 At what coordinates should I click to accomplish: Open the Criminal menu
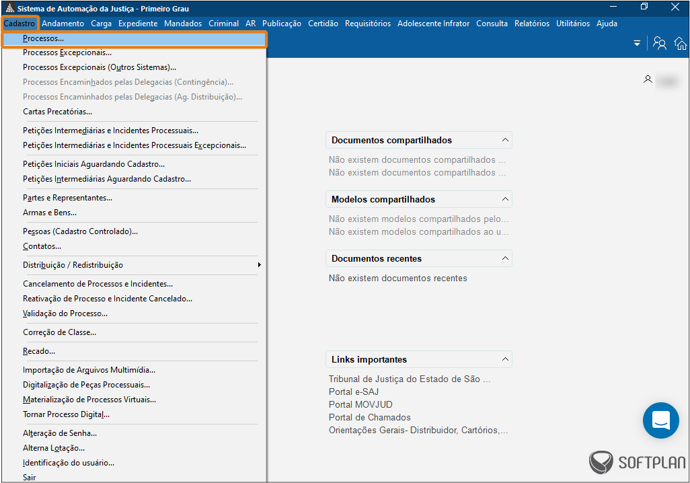click(x=223, y=24)
